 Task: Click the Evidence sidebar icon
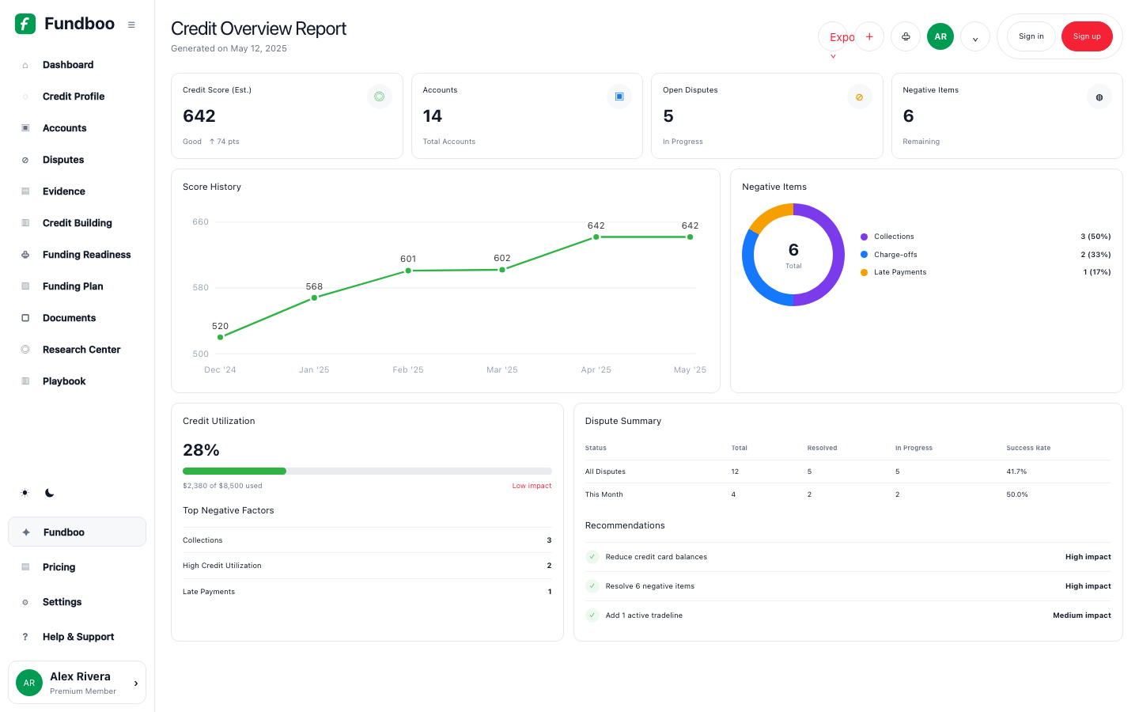coord(25,191)
